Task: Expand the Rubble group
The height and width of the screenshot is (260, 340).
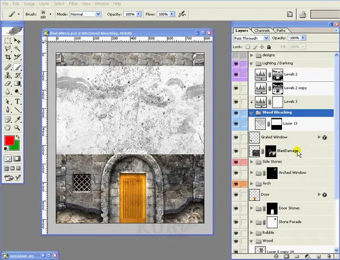Action: pyautogui.click(x=252, y=233)
